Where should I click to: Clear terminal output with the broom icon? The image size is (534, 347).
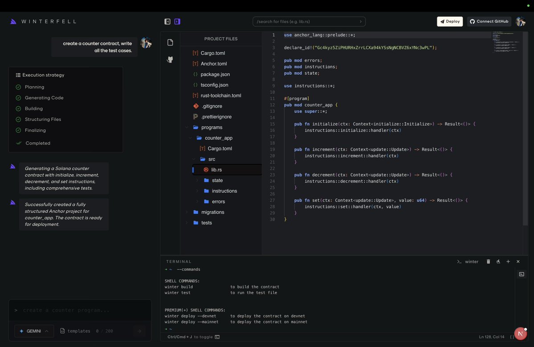click(x=498, y=261)
